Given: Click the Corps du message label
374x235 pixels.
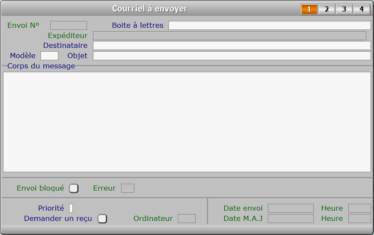Looking at the screenshot, I should (x=41, y=66).
